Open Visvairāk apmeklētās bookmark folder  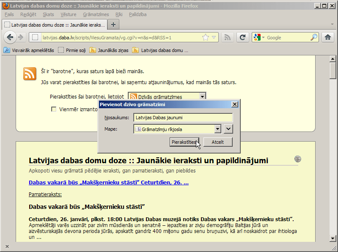[29, 50]
